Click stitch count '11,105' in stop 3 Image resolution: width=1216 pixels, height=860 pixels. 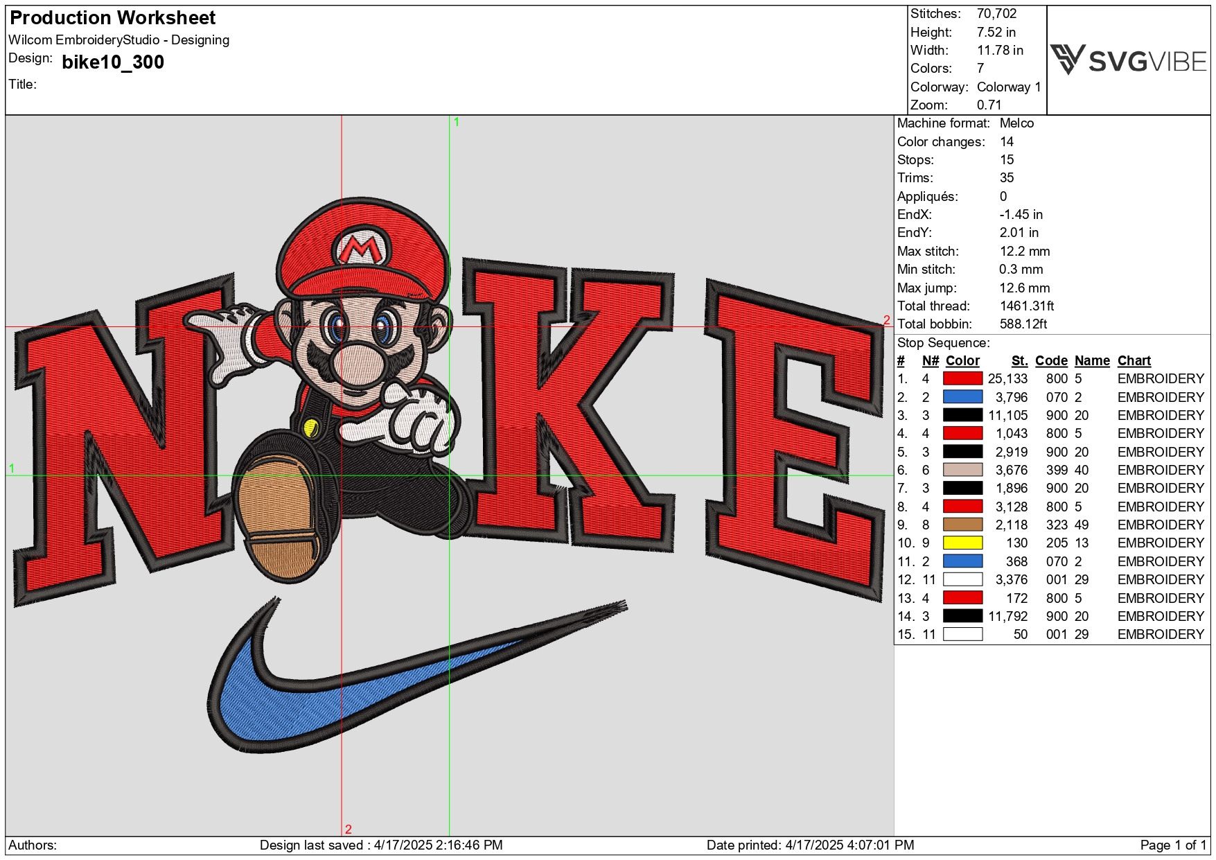pyautogui.click(x=1007, y=415)
